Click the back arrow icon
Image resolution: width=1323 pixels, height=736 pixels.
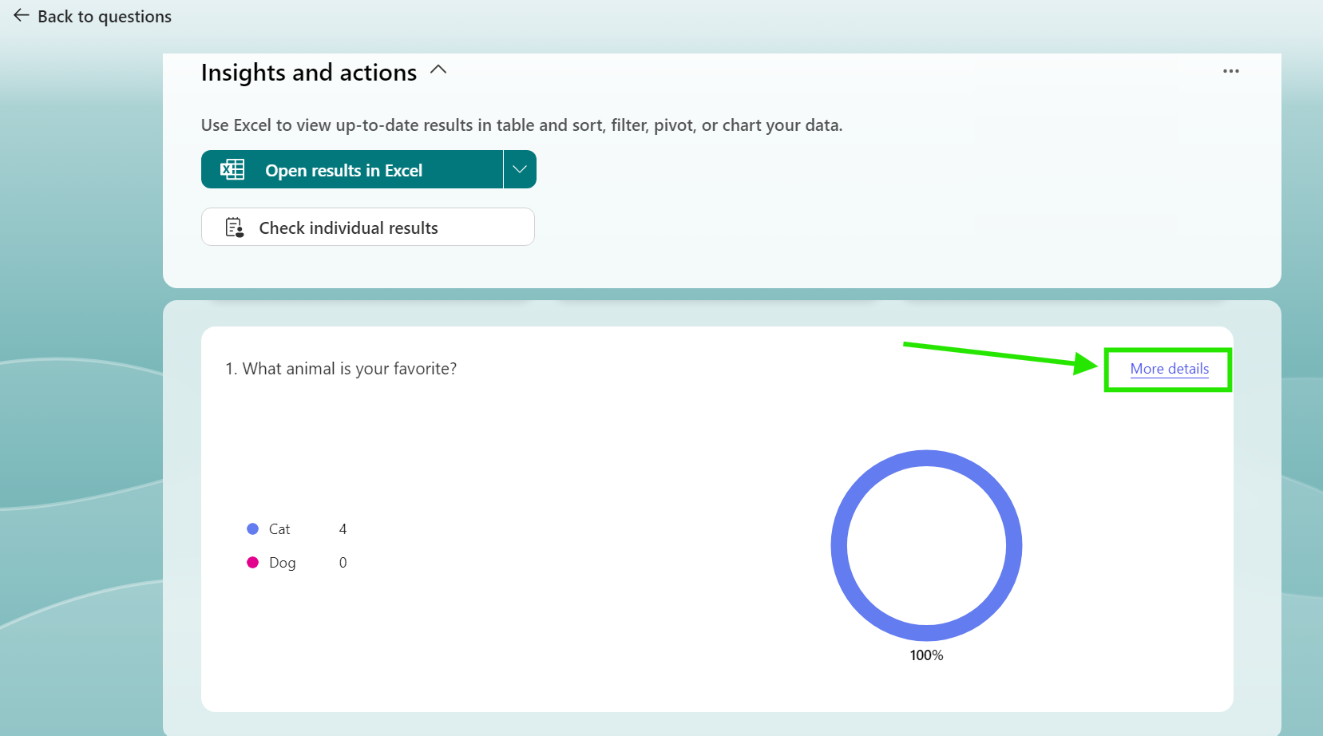tap(22, 16)
